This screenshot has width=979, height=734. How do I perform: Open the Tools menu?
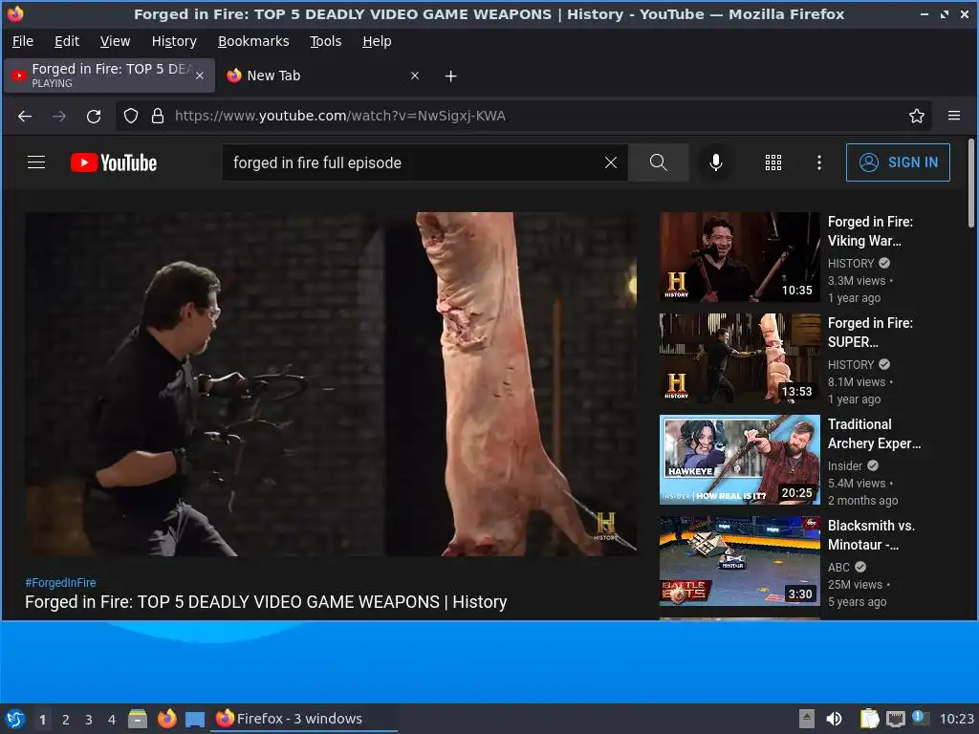click(x=325, y=41)
